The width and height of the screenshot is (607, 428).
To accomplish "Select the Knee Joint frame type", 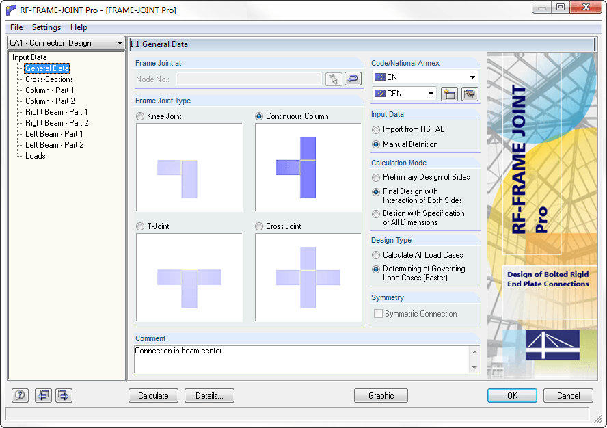I will 141,115.
